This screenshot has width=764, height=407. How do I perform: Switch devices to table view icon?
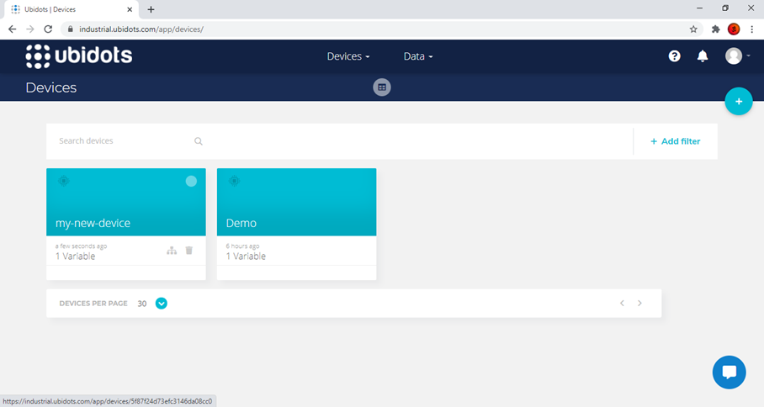click(382, 87)
